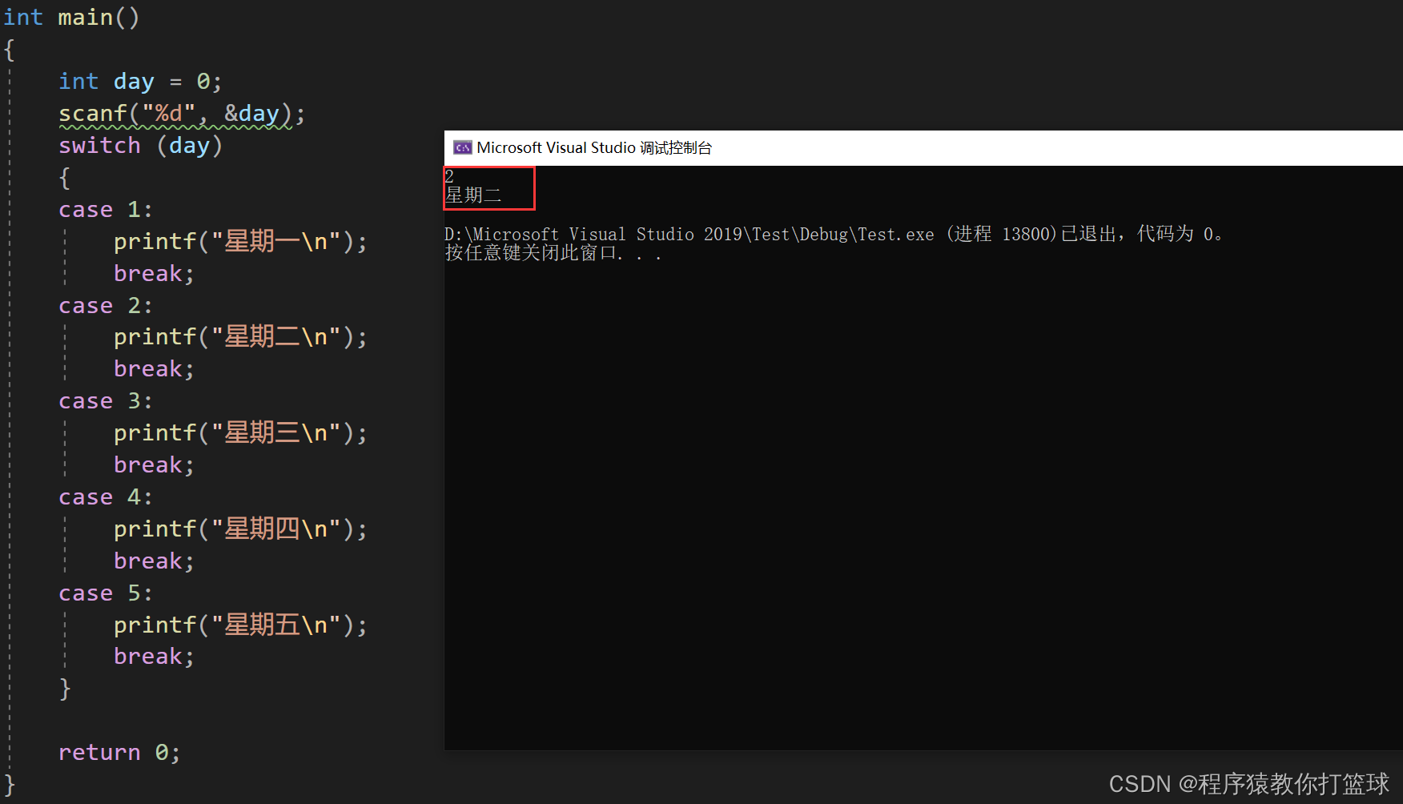Click the printf 星期五 statement

point(240,625)
